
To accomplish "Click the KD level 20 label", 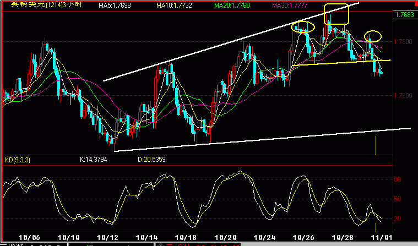I will [x=397, y=219].
